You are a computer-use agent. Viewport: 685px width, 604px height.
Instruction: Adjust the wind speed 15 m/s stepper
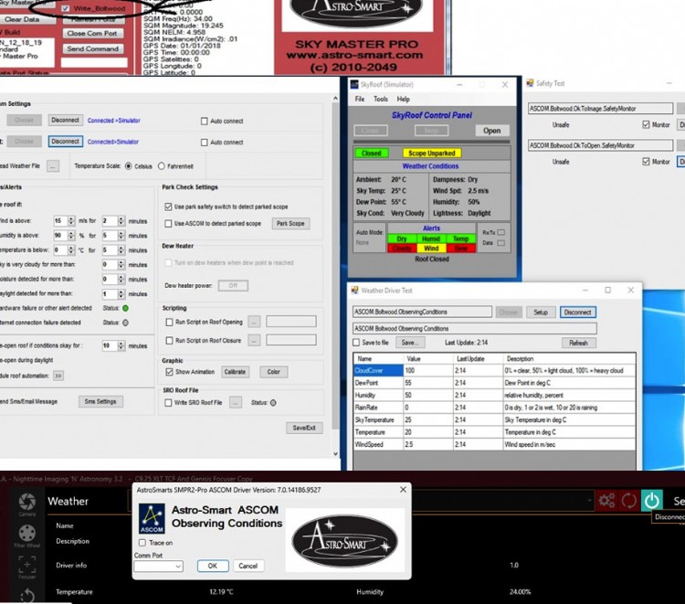71,221
